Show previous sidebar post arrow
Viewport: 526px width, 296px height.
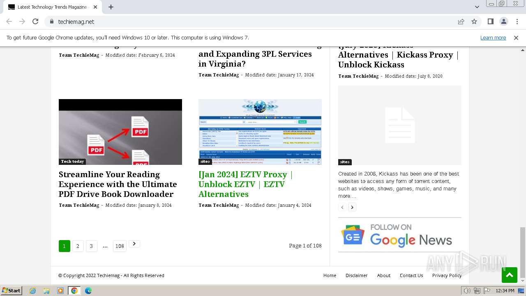click(x=342, y=207)
